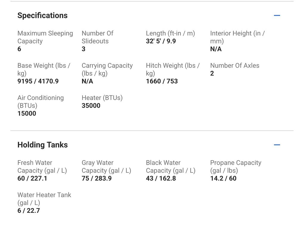
Task: Click the fresh water value 60 / 227.1
Action: (32, 178)
